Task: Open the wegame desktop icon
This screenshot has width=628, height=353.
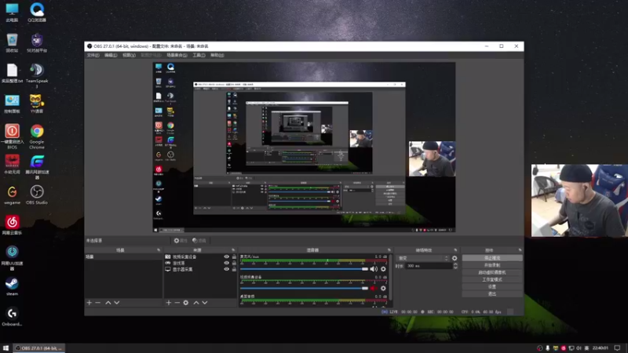Action: pos(12,195)
